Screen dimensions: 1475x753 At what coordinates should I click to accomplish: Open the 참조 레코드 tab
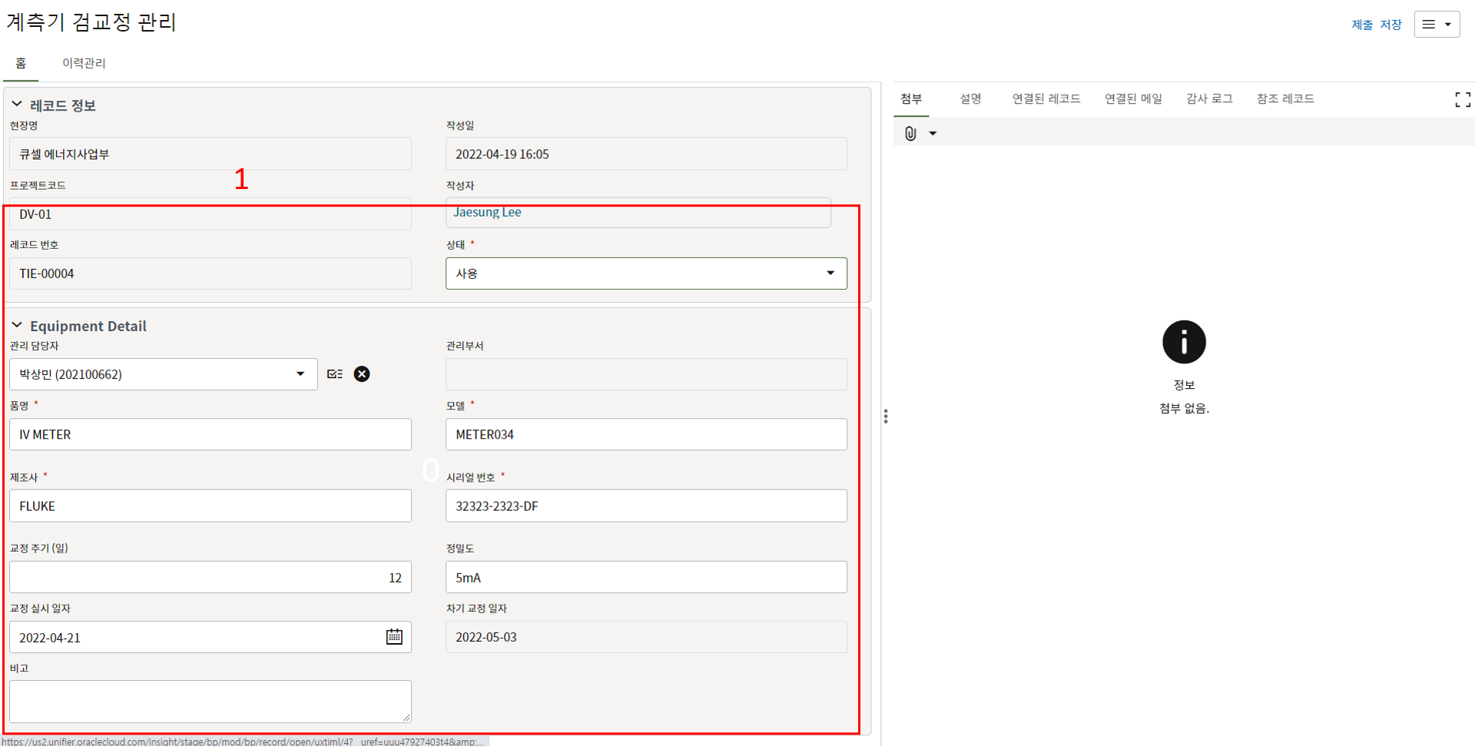point(1284,98)
